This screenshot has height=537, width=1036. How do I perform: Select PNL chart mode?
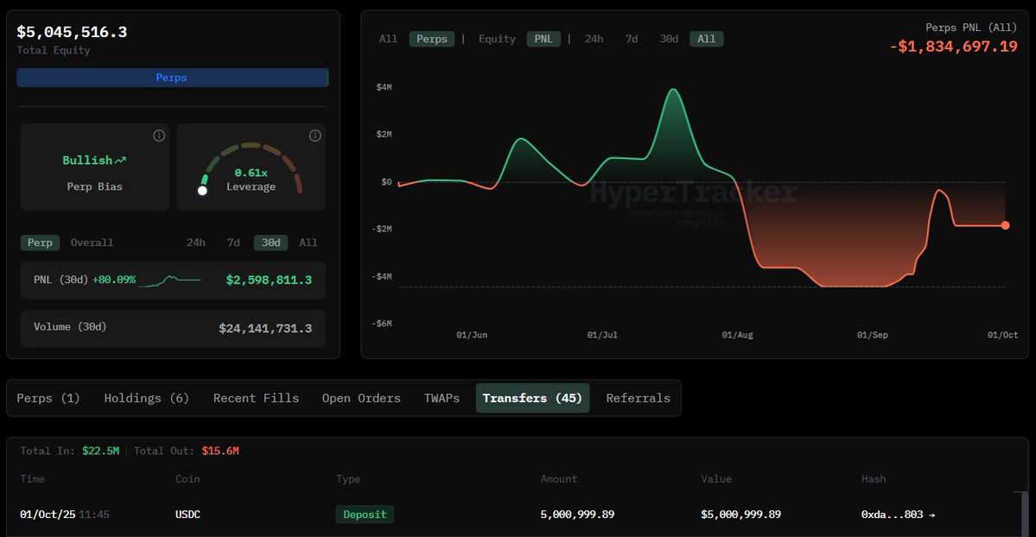(543, 39)
